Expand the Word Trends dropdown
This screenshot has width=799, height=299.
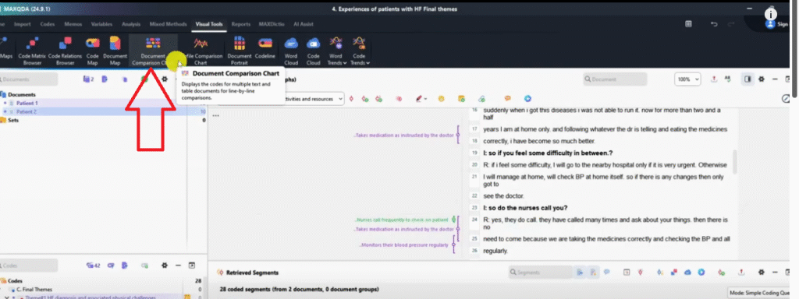click(x=336, y=51)
